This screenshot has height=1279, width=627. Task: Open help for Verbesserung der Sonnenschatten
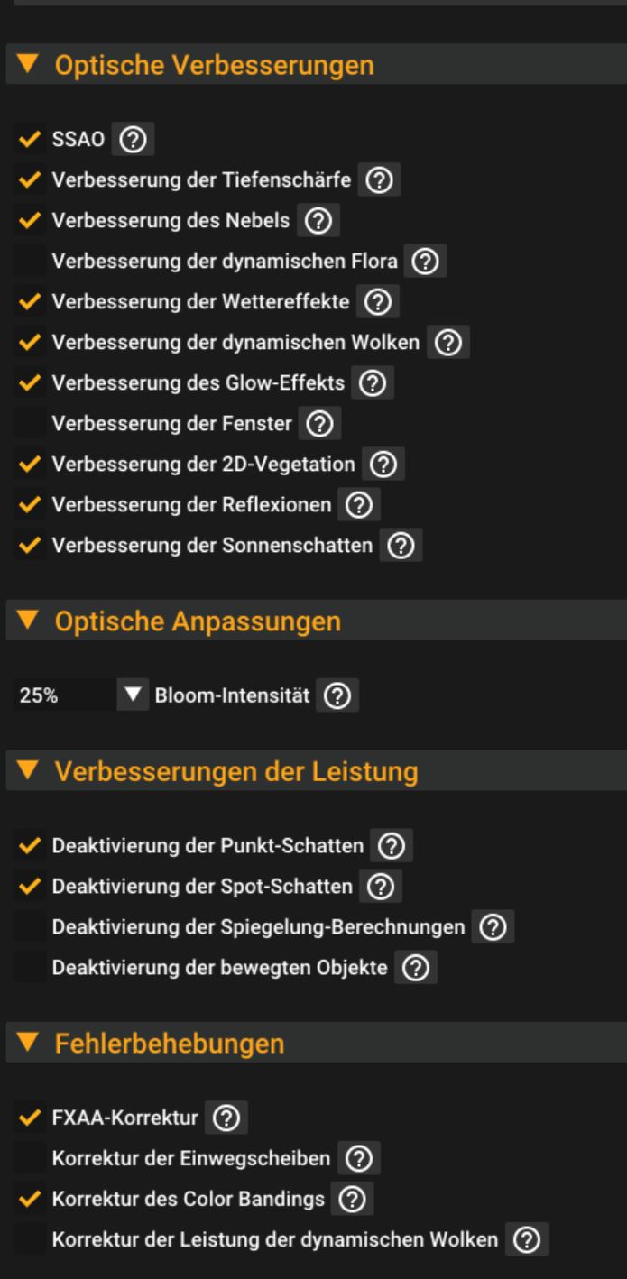tap(401, 546)
